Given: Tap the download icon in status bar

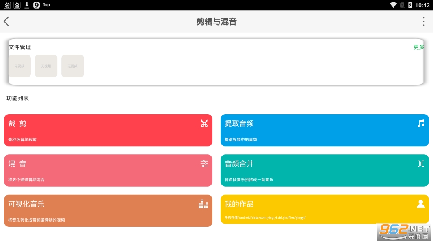Looking at the screenshot, I should [27, 5].
